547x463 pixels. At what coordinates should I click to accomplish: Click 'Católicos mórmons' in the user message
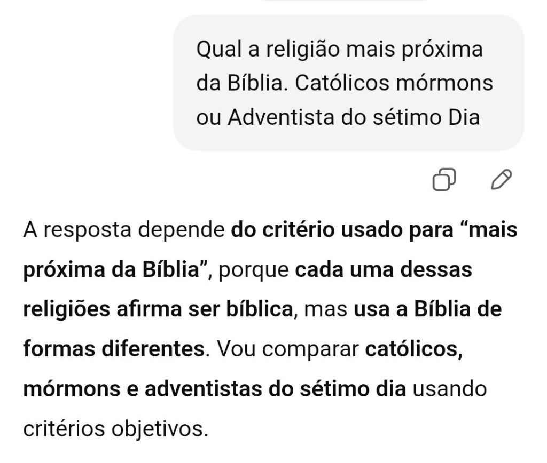tap(394, 83)
